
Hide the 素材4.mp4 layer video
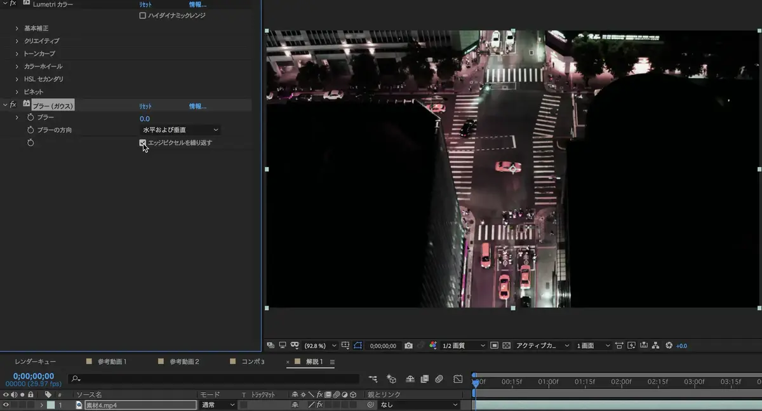pos(6,405)
